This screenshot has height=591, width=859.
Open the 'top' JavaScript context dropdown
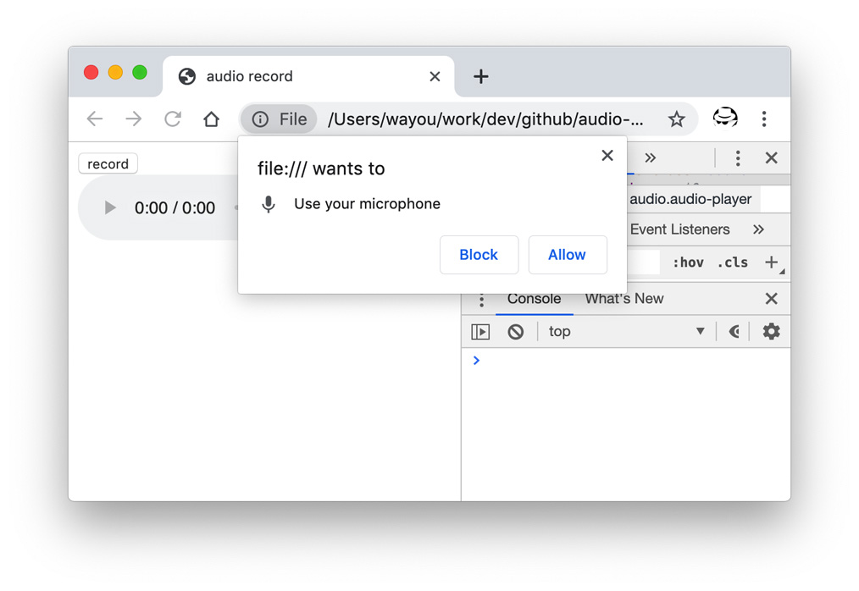click(x=627, y=332)
